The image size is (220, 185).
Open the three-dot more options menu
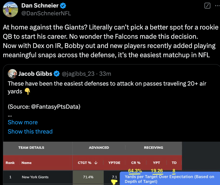coord(218,6)
